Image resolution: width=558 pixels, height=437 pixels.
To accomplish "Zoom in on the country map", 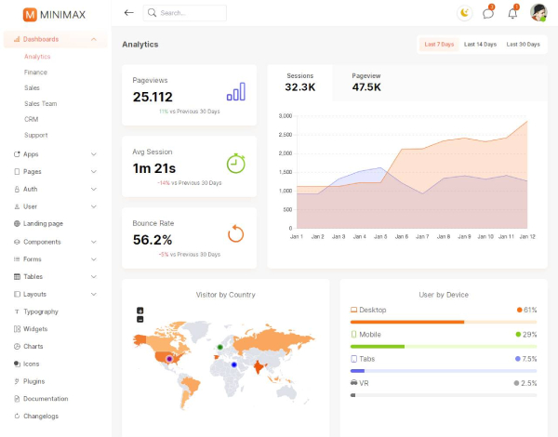I will pos(140,311).
